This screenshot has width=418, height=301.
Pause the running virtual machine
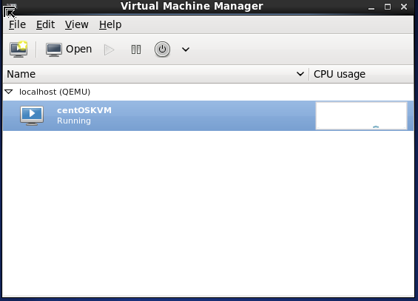click(136, 50)
